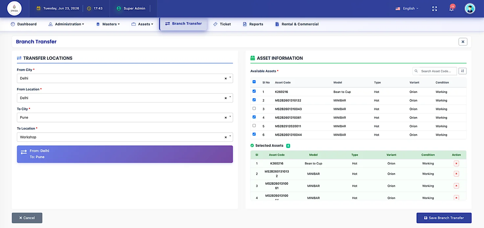The image size is (484, 228).
Task: Click the Condition column header in Available Assets
Action: [442, 82]
